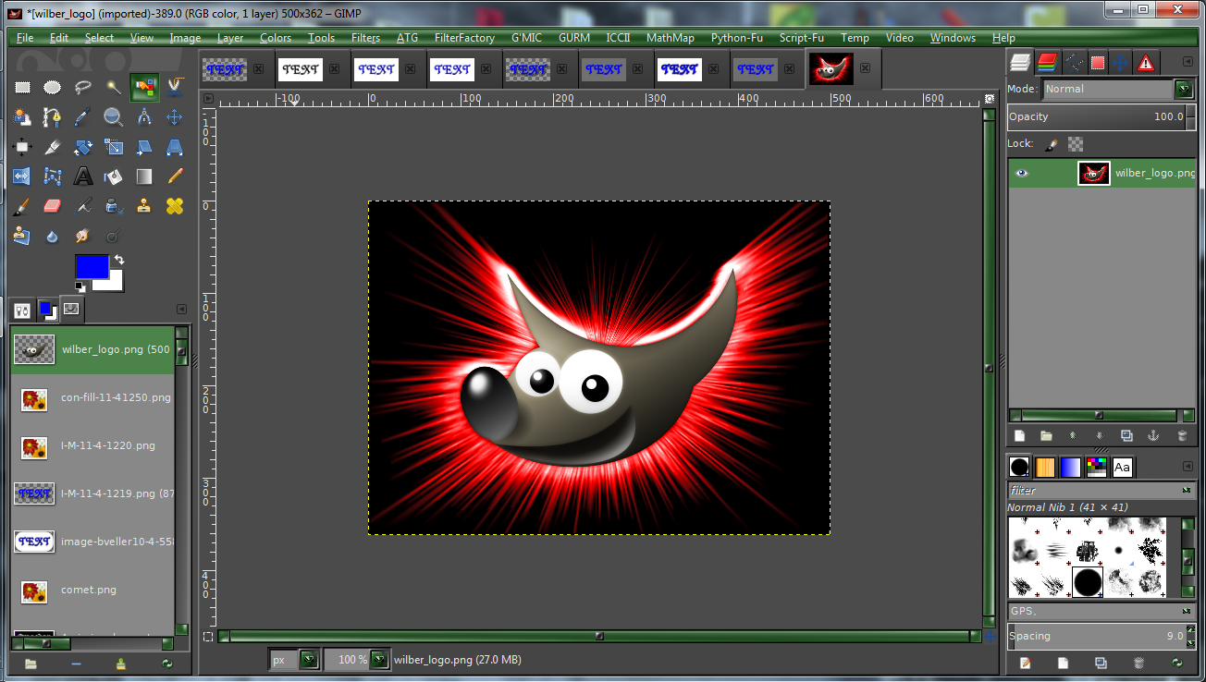Hide the wilber_logo.png layer

pyautogui.click(x=1022, y=174)
